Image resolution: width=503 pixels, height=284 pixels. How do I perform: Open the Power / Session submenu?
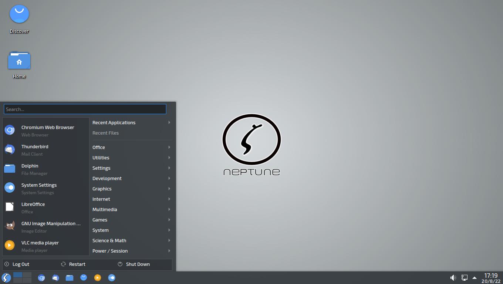[x=132, y=251]
